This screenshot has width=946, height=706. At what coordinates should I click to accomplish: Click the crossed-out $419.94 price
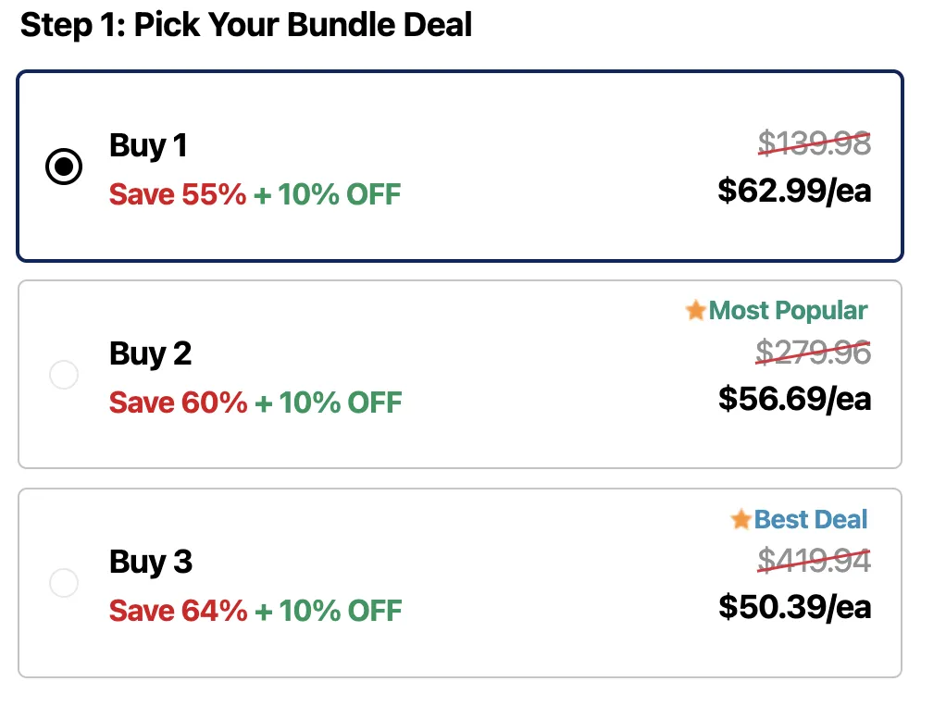click(x=814, y=560)
